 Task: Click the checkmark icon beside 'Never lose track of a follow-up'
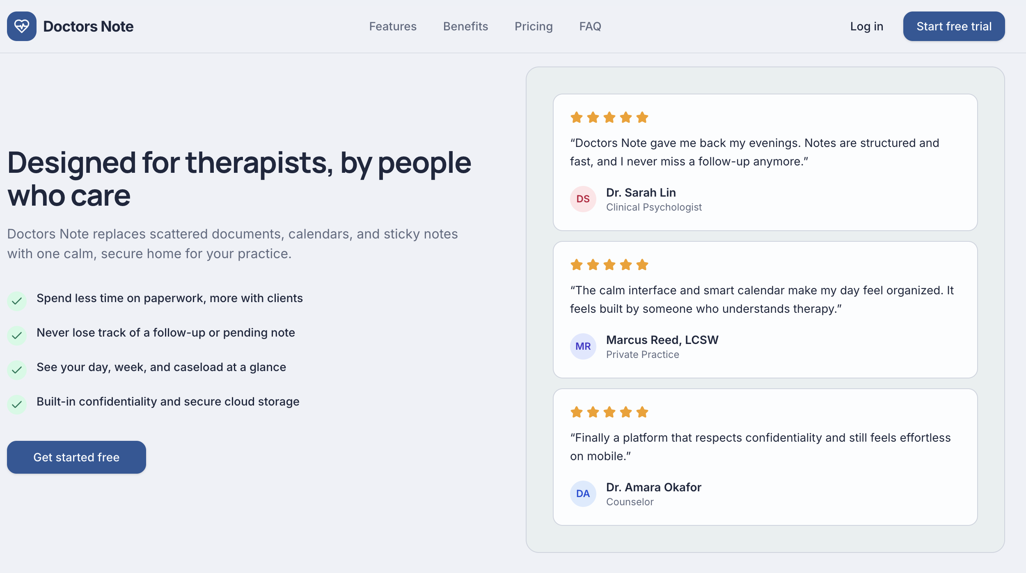(17, 336)
